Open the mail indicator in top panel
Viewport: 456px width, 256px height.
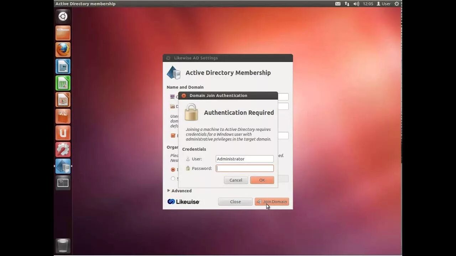pos(338,4)
